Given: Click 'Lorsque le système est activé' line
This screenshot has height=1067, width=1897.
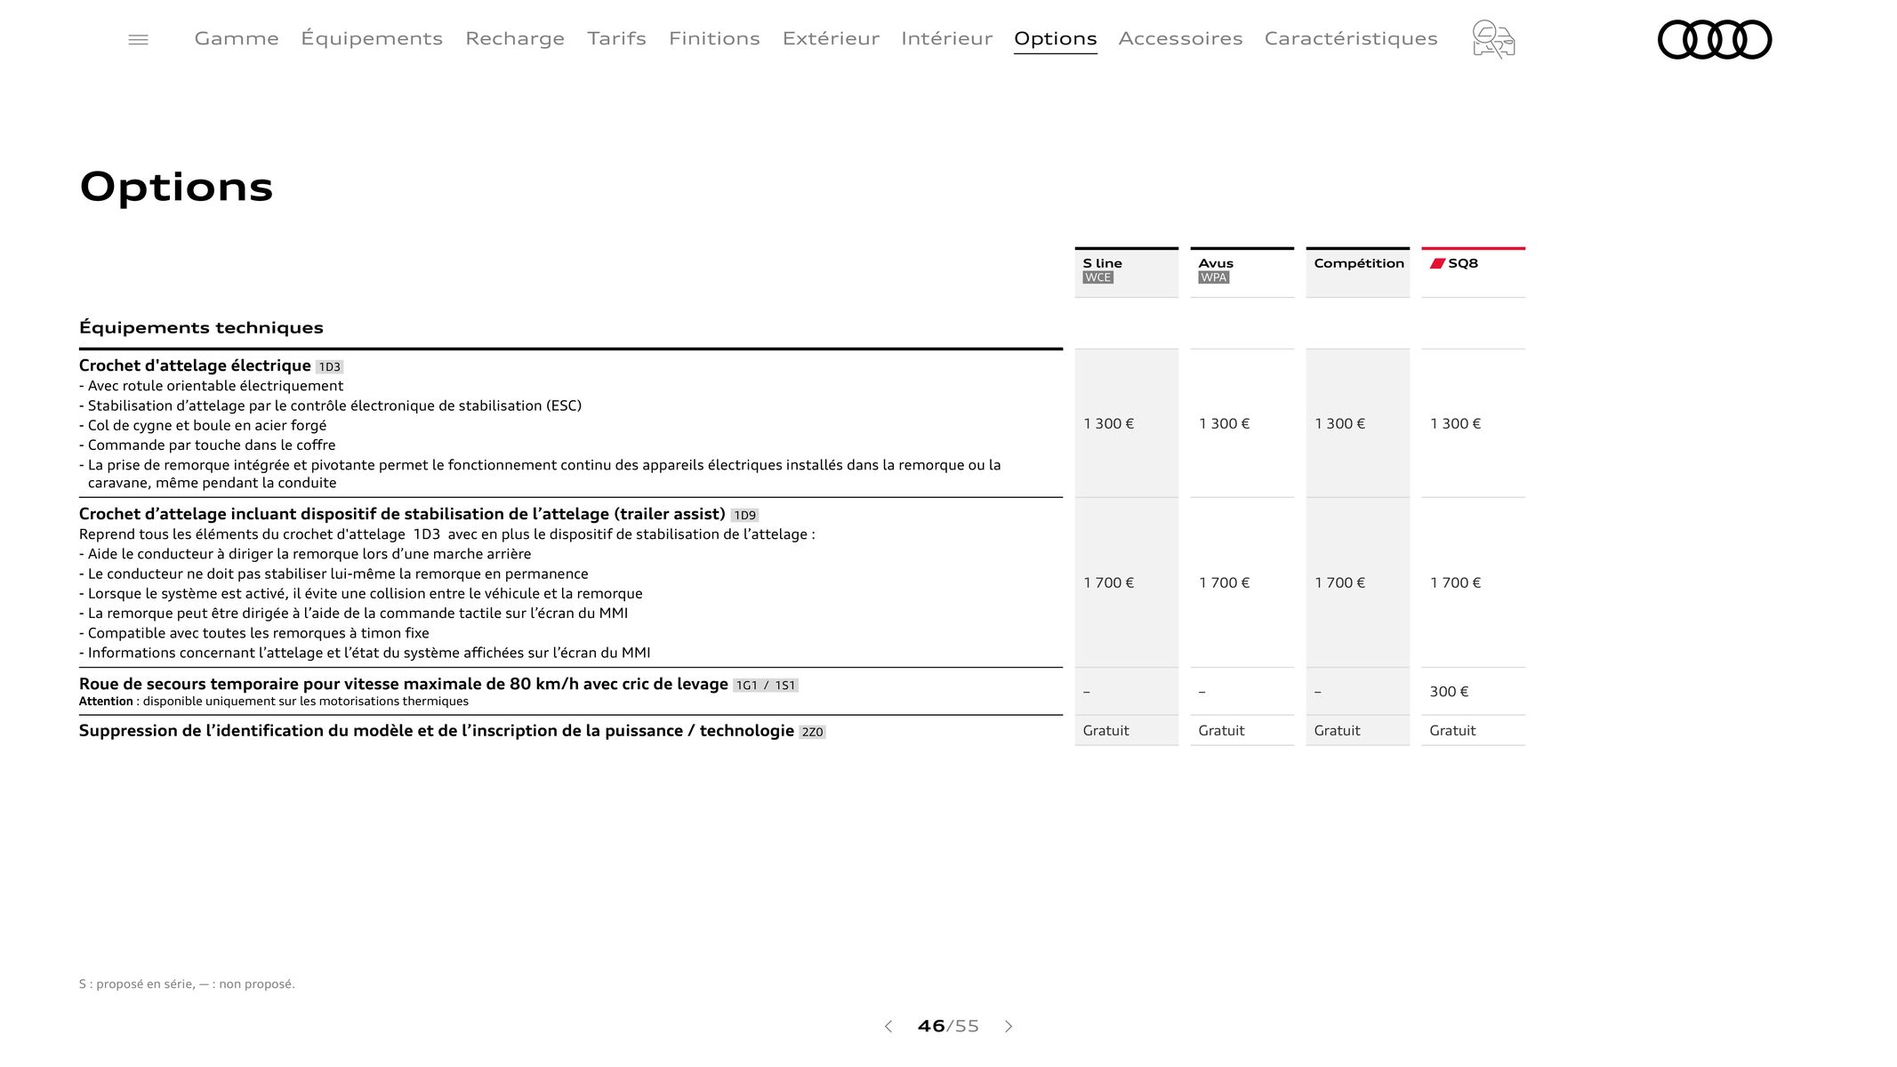Looking at the screenshot, I should point(361,594).
